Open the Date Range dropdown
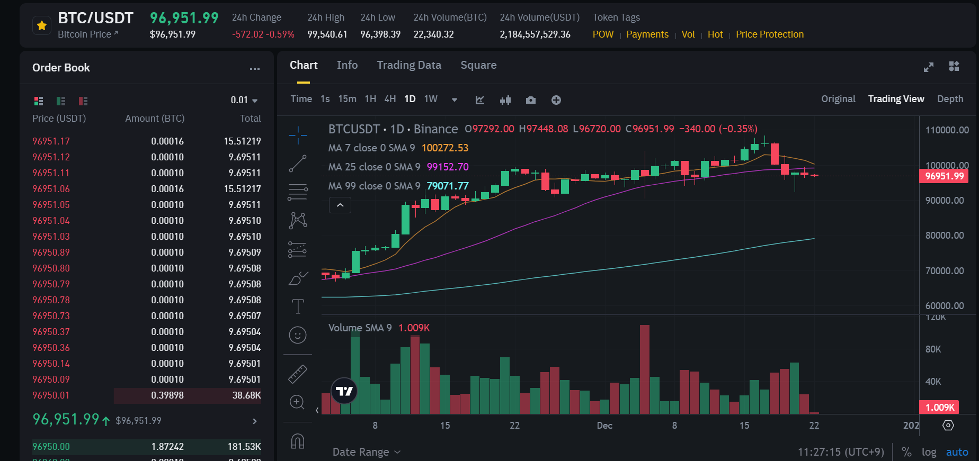The image size is (979, 461). pyautogui.click(x=366, y=452)
